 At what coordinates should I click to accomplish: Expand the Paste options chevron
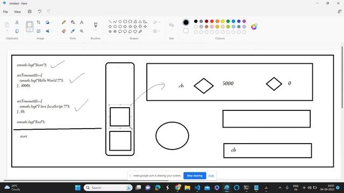(7, 31)
